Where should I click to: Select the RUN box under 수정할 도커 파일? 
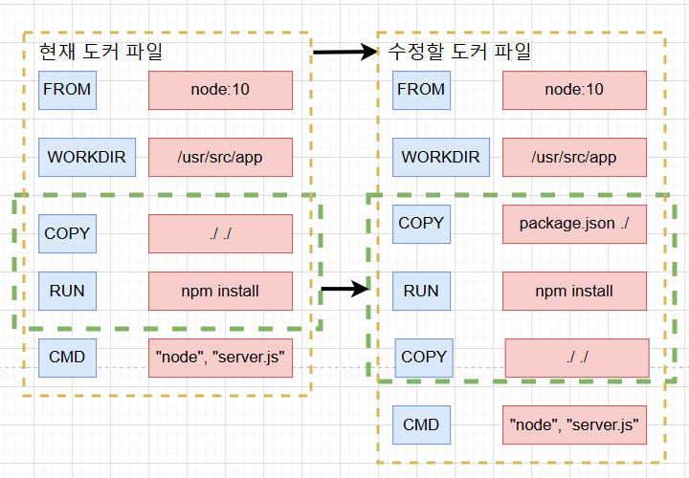click(421, 291)
